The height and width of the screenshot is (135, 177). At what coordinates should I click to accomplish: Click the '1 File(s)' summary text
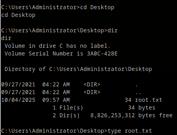point(68,108)
